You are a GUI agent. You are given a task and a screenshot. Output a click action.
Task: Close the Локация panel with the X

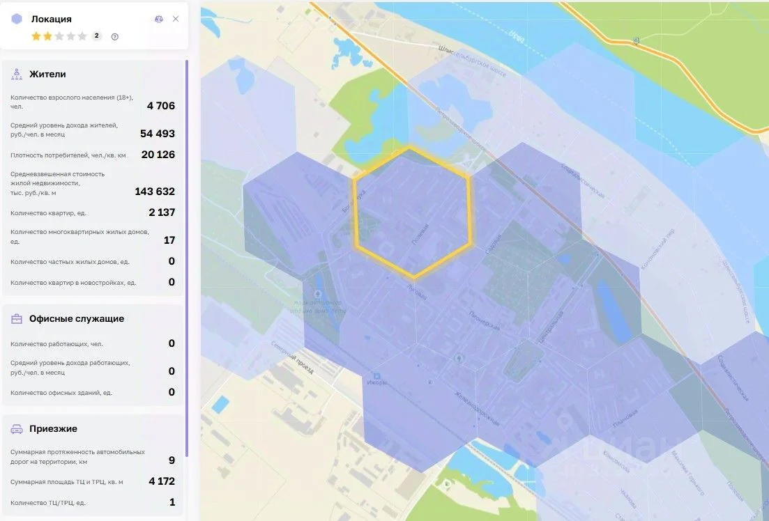click(176, 19)
